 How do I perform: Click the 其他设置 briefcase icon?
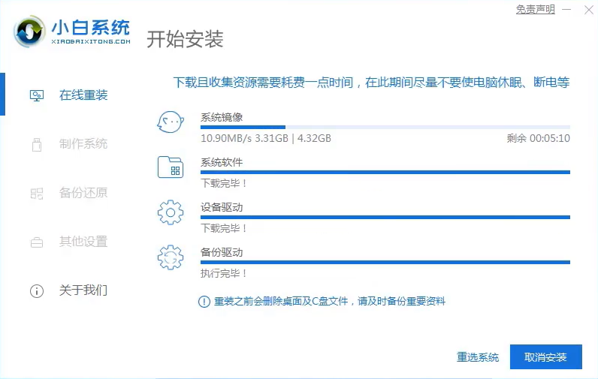(36, 242)
